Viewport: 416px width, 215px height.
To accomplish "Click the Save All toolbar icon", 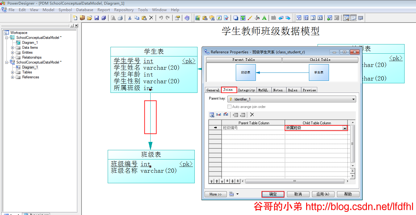I will click(104, 18).
